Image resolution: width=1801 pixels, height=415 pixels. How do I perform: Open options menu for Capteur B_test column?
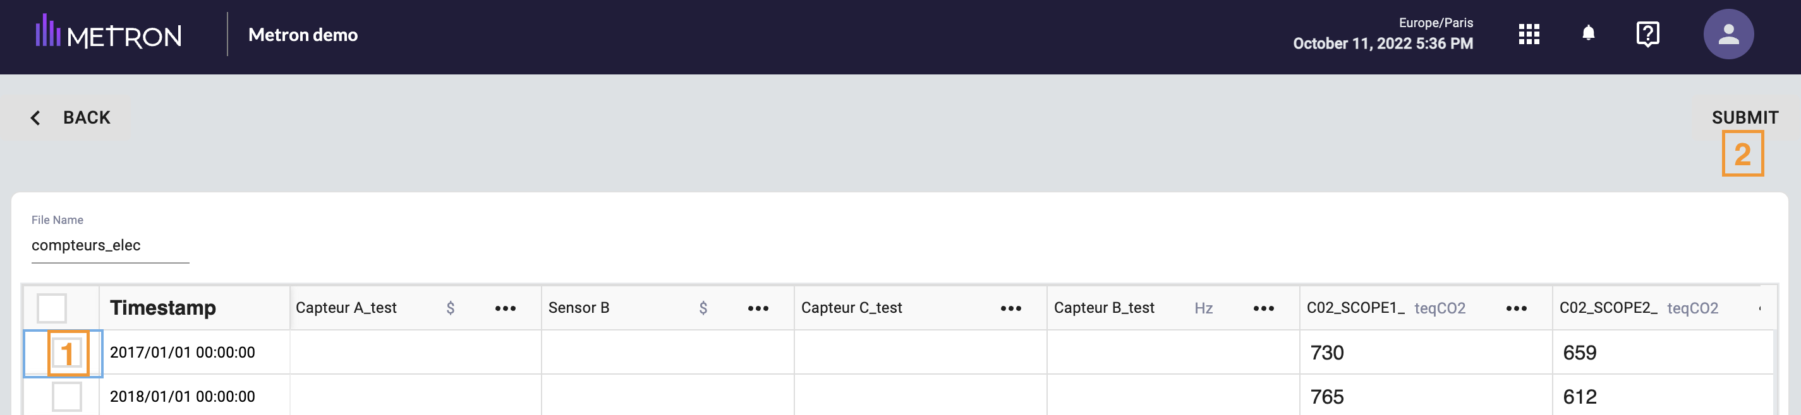click(1263, 308)
